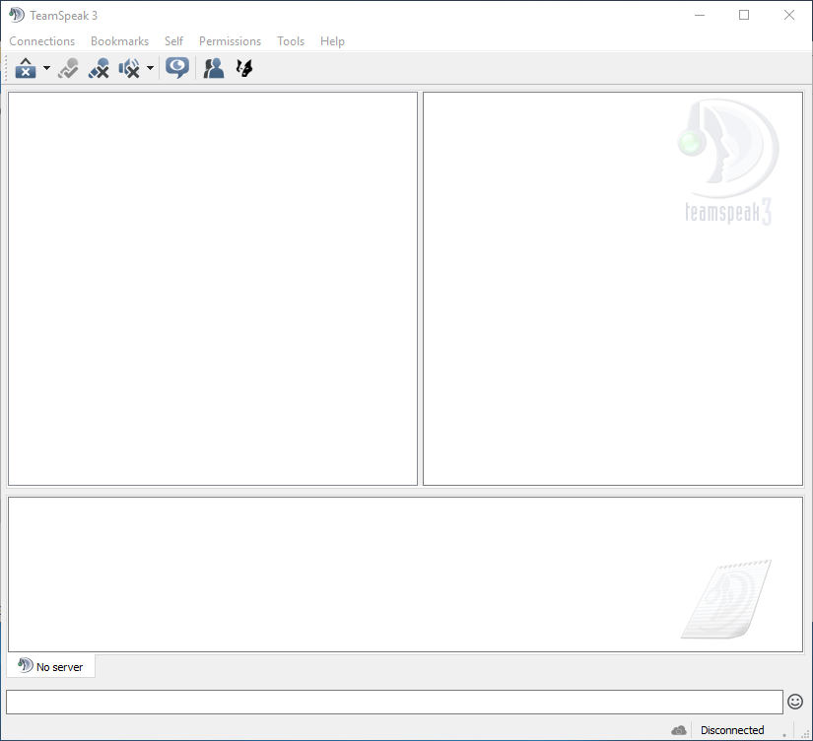
Task: Open the Help menu
Action: coord(332,41)
